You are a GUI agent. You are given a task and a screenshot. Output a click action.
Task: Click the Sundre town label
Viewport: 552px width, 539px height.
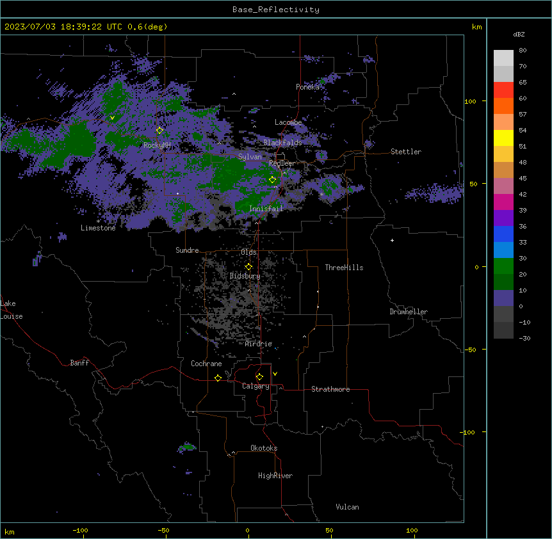pyautogui.click(x=187, y=250)
